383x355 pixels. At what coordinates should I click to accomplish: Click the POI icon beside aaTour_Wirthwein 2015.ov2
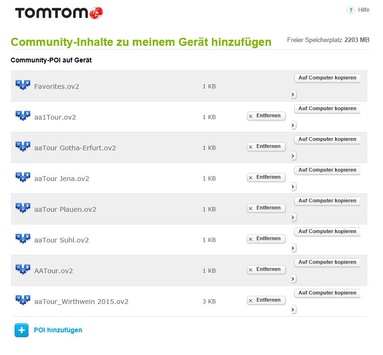(23, 301)
